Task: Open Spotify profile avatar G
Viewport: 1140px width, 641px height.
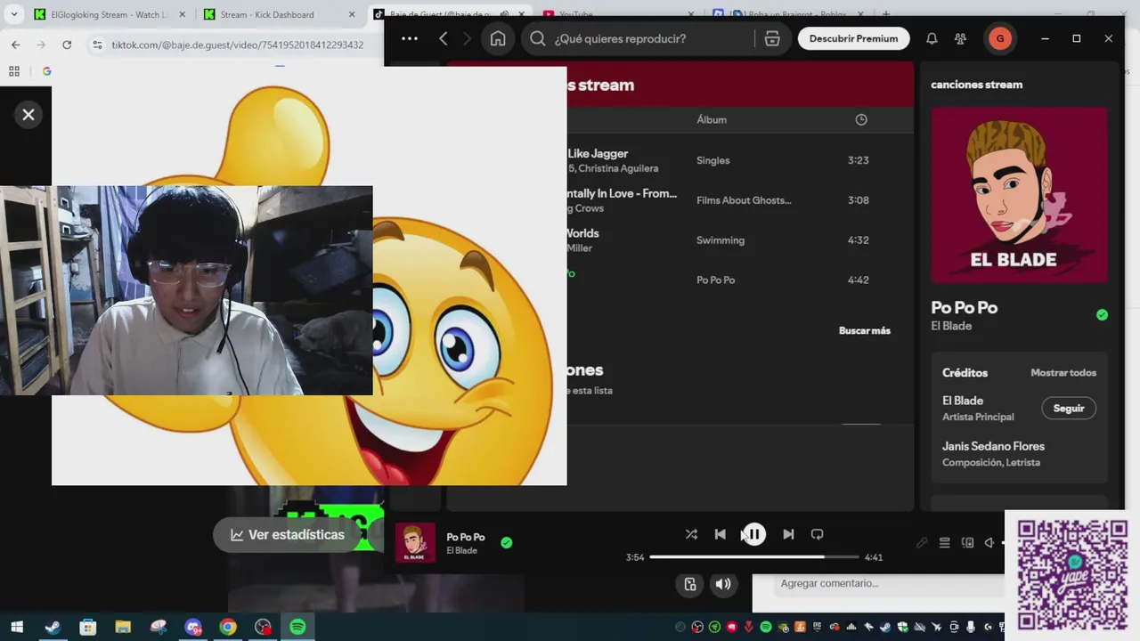Action: pos(999,38)
